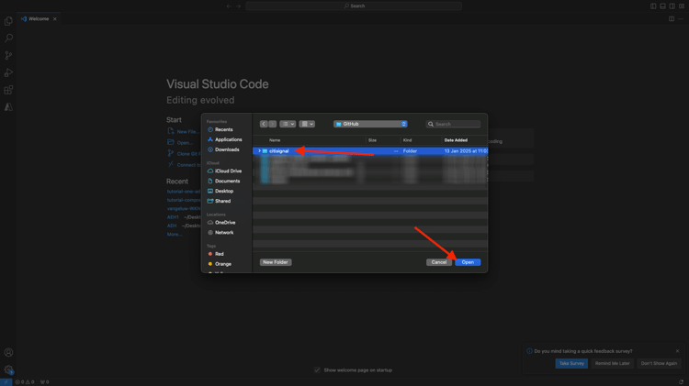Open the Manage gear icon
This screenshot has height=386, width=689.
[x=8, y=369]
